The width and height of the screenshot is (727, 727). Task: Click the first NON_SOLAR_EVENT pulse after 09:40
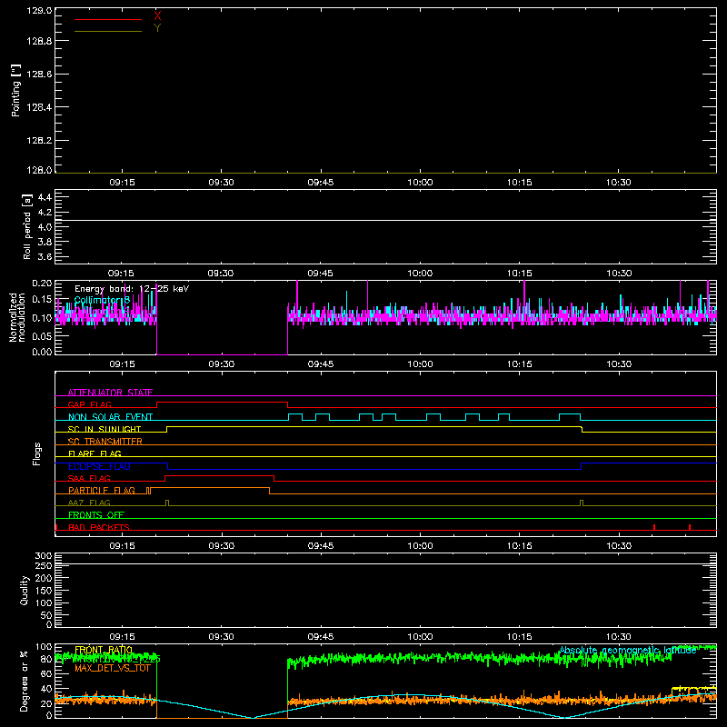click(x=295, y=417)
